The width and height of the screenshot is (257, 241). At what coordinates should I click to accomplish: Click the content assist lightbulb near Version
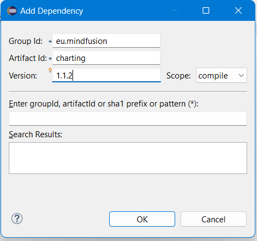[x=50, y=70]
